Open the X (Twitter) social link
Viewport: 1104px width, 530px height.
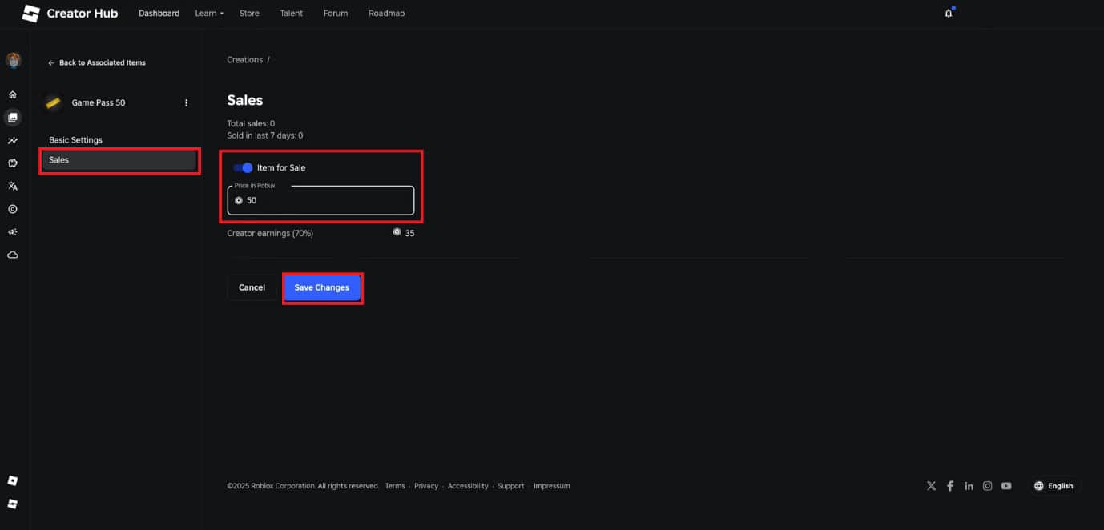(931, 486)
